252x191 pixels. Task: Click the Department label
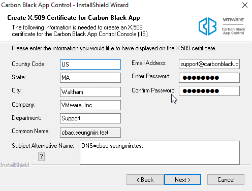click(26, 118)
